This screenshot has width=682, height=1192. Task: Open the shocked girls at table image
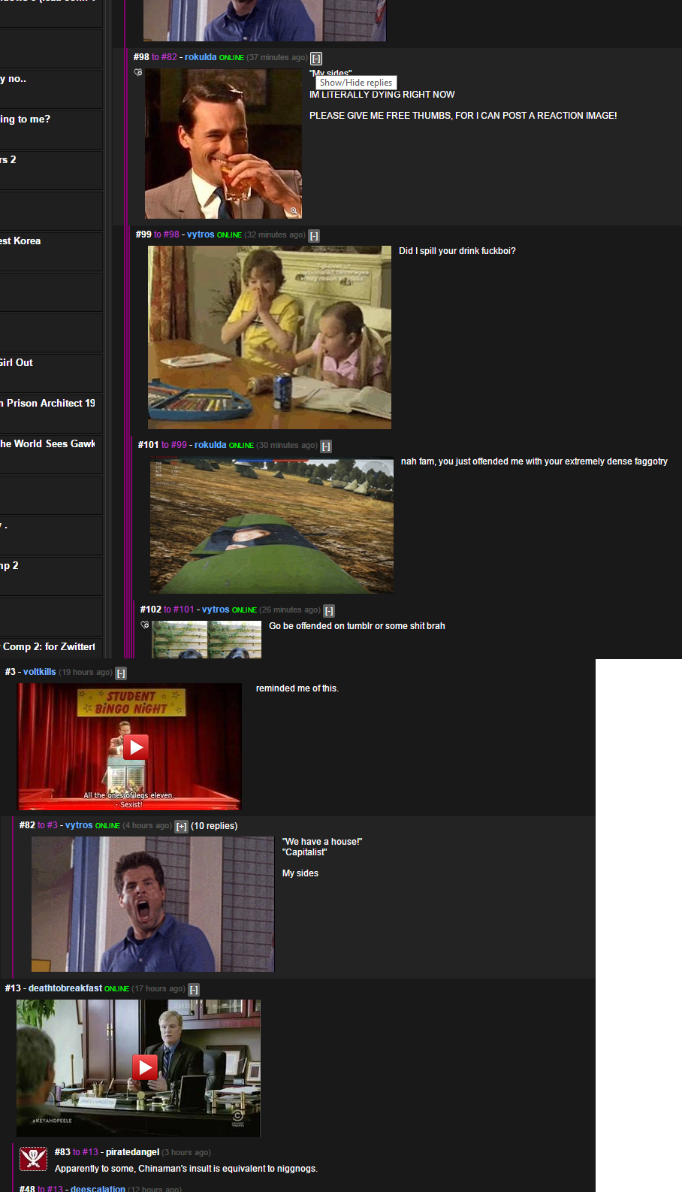269,337
